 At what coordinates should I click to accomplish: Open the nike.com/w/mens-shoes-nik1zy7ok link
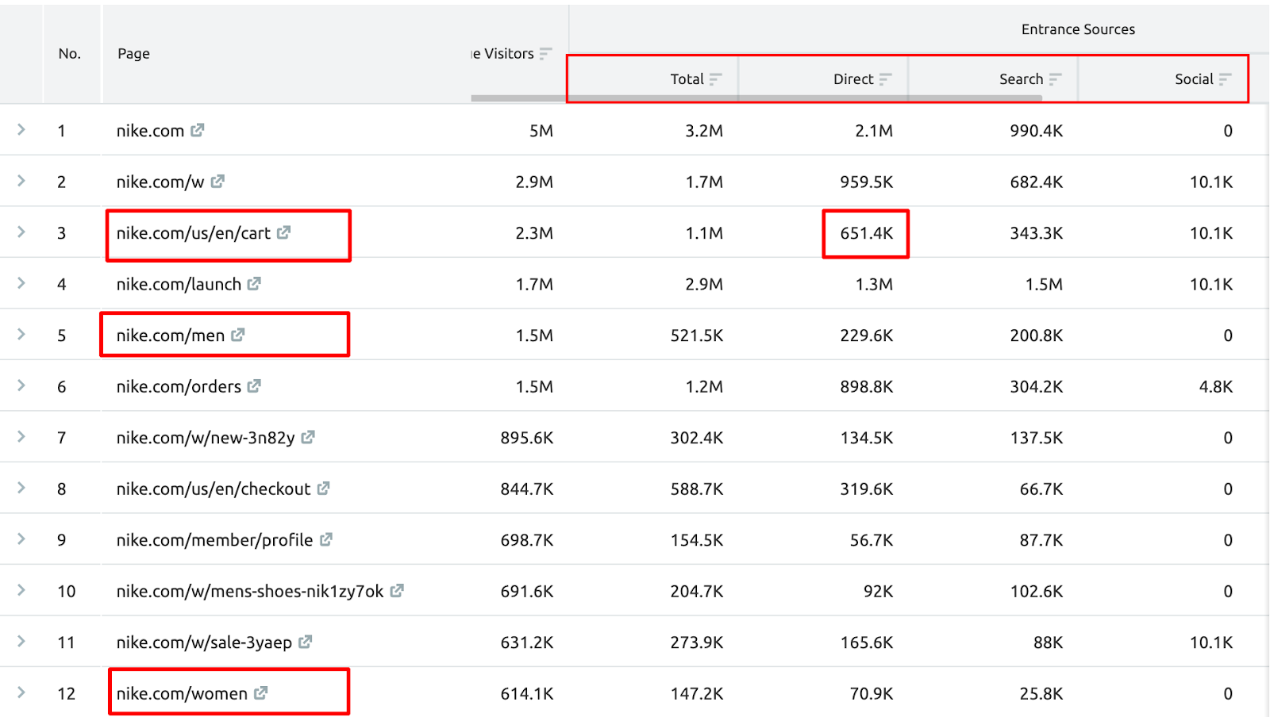tap(250, 592)
